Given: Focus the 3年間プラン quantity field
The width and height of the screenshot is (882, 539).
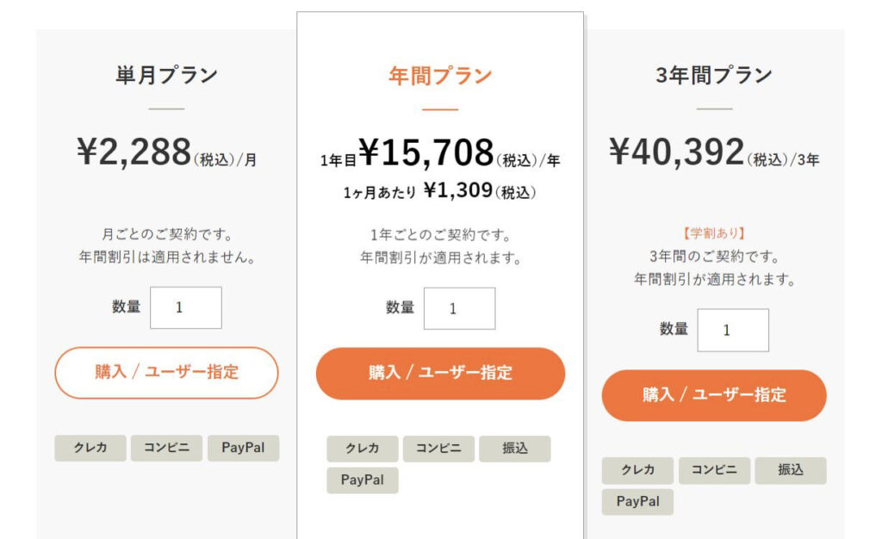Looking at the screenshot, I should click(x=733, y=330).
